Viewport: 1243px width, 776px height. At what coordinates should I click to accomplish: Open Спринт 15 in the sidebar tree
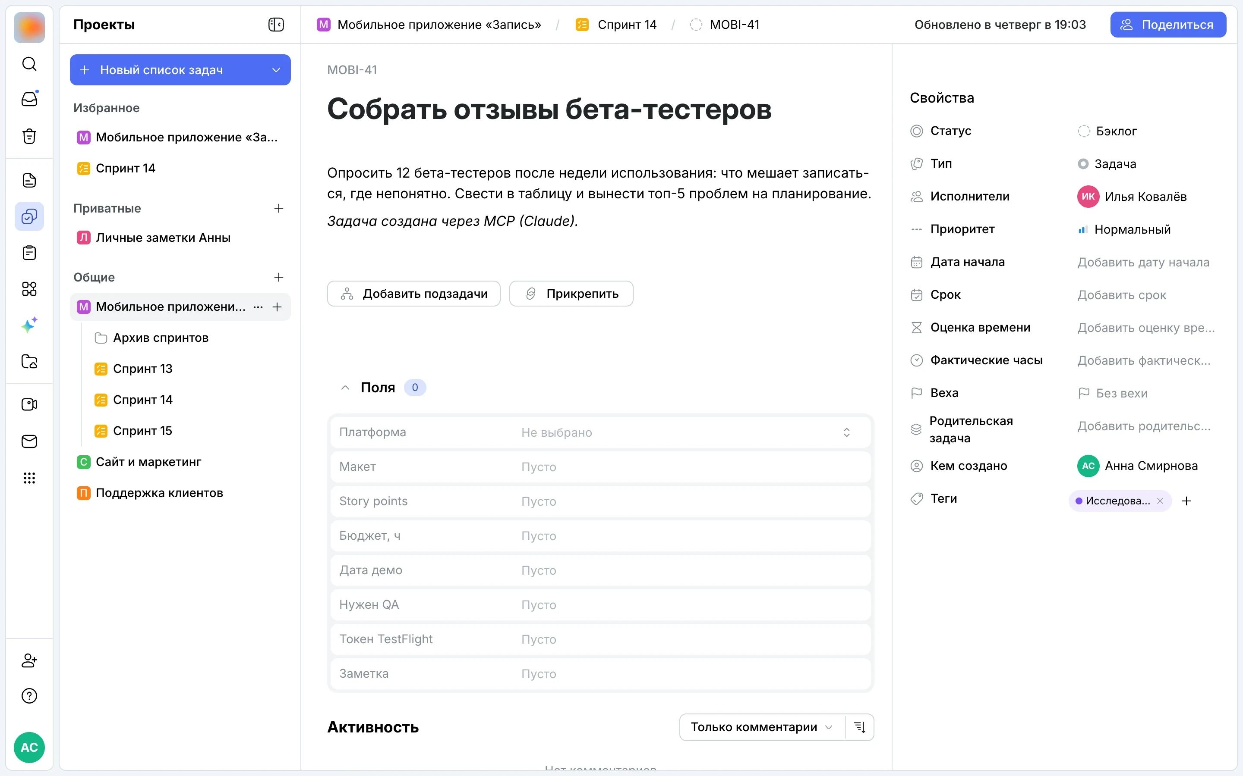(x=133, y=431)
